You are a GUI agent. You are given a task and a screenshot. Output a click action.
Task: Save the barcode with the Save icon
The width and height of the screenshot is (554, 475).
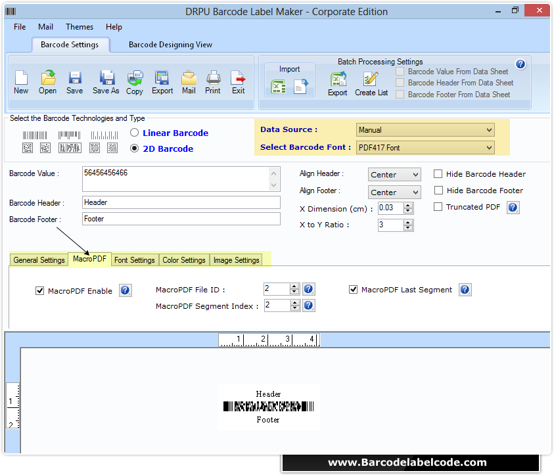[74, 82]
